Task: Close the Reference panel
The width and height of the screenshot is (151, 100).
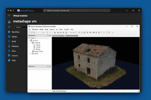Action: 50,66
